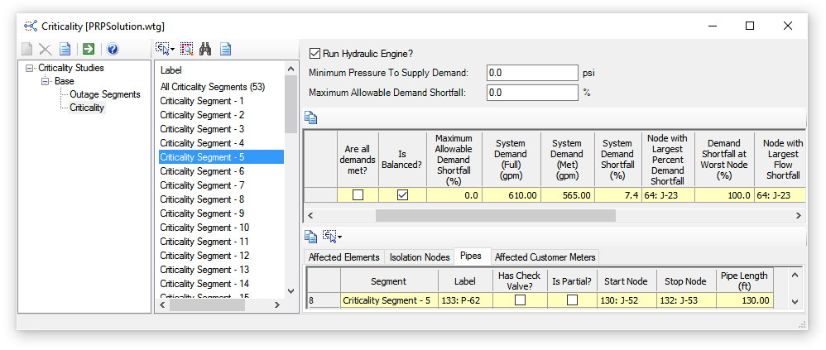Open report icon right of the binoculars
This screenshot has width=826, height=350.
point(225,50)
